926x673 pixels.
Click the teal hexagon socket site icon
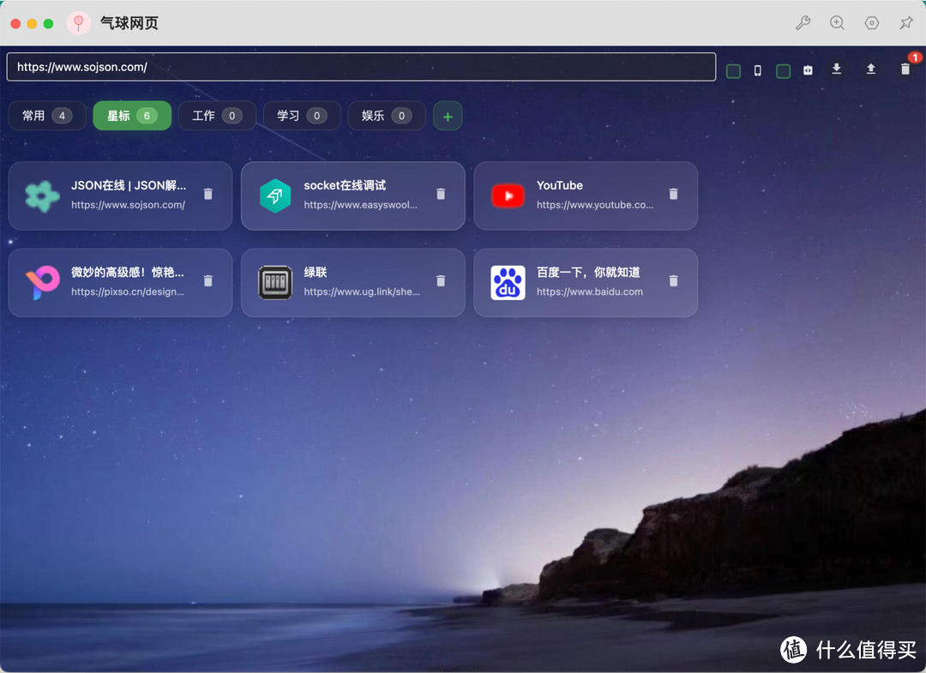click(x=275, y=196)
